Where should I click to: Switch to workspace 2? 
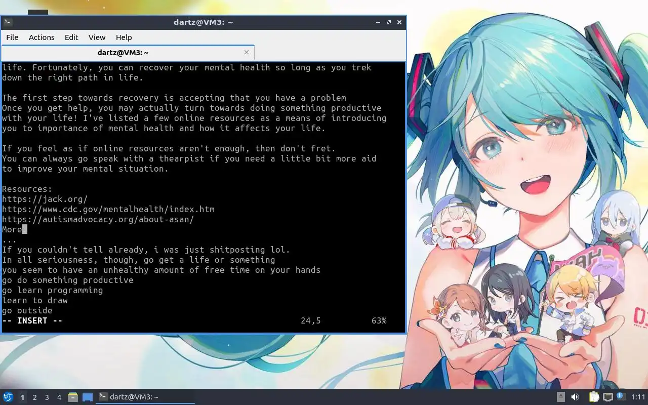[x=35, y=397]
